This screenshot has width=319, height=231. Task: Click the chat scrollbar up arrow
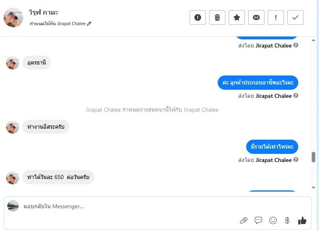[x=313, y=40]
